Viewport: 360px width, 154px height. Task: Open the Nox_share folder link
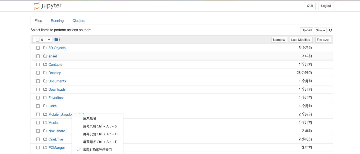pyautogui.click(x=57, y=131)
